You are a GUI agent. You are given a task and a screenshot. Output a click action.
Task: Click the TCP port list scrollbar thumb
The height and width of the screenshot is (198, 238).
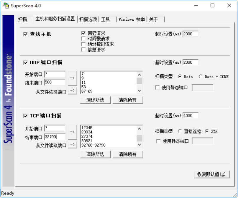[139, 138]
